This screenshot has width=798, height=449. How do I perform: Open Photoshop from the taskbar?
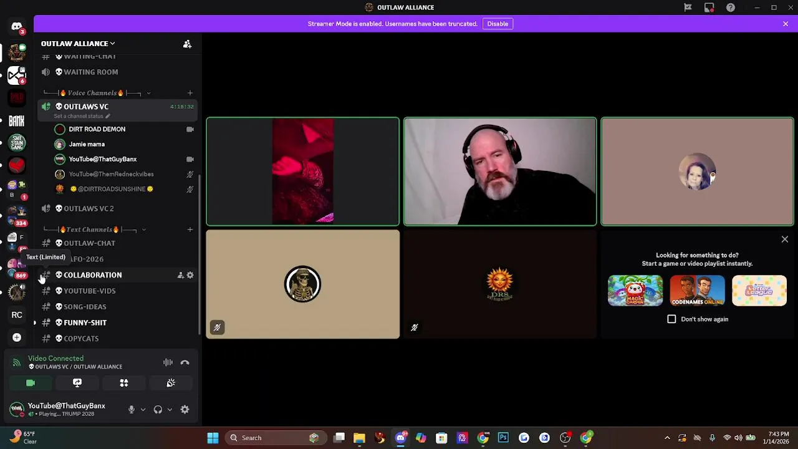[503, 438]
